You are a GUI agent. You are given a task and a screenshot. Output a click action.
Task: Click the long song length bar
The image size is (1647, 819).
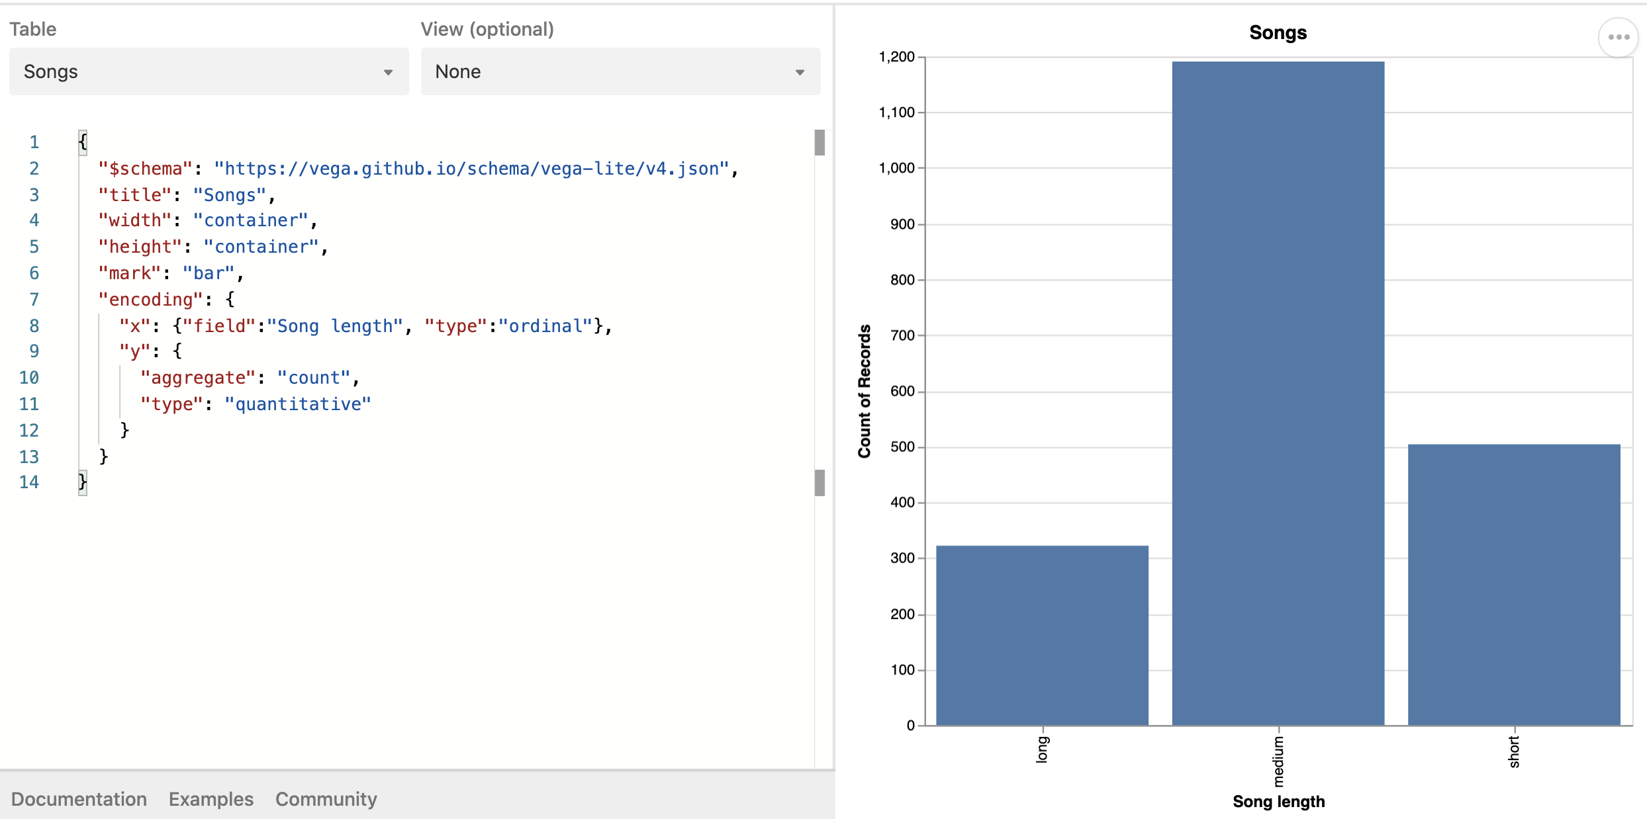(x=1042, y=635)
